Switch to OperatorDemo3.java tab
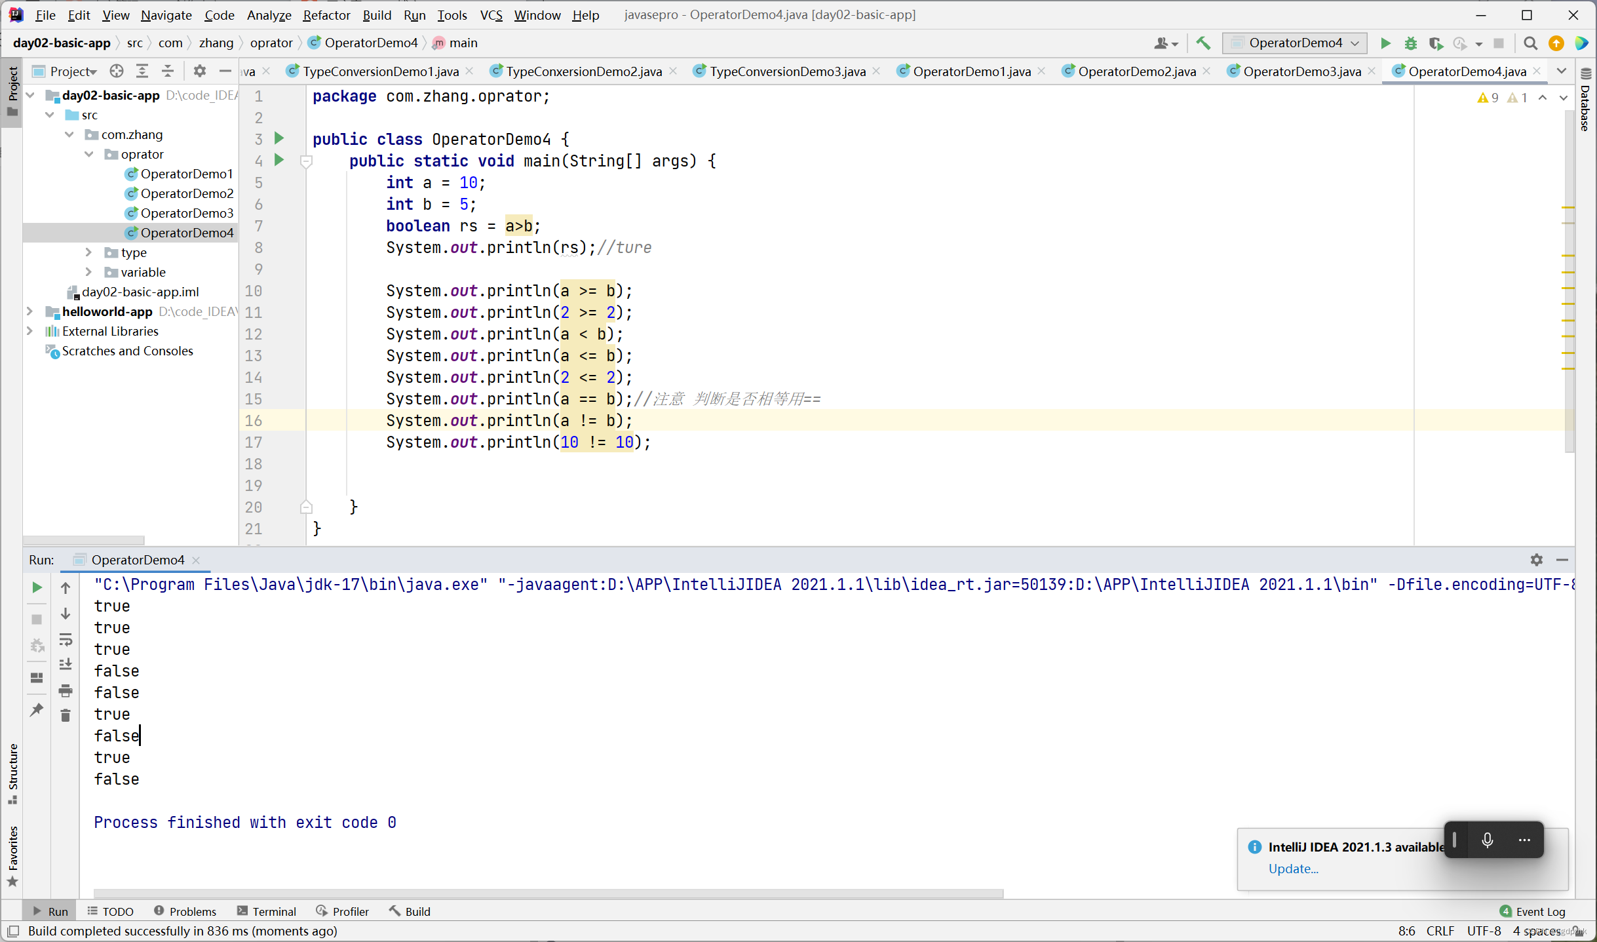The width and height of the screenshot is (1597, 942). coord(1301,71)
